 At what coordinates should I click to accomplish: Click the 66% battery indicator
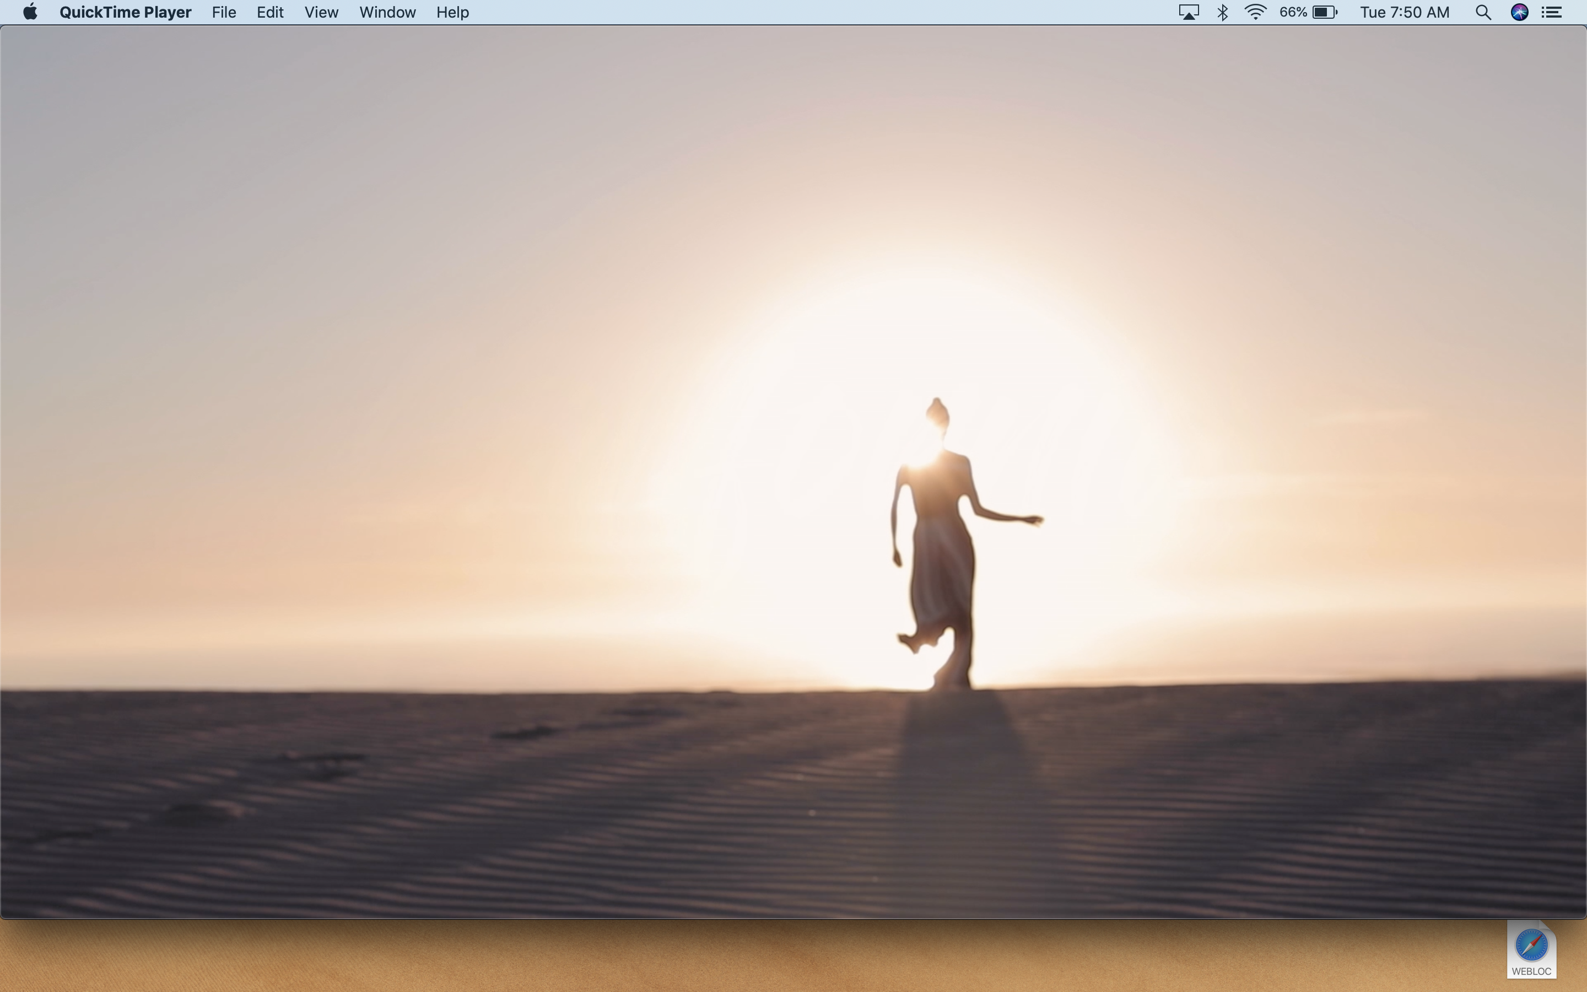click(1308, 13)
